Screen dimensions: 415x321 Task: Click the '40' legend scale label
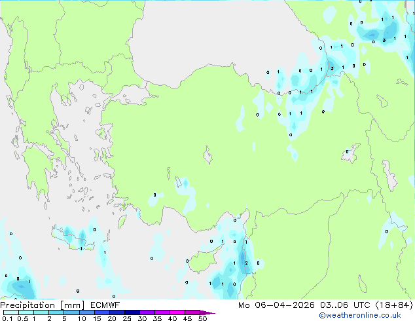[x=172, y=318]
